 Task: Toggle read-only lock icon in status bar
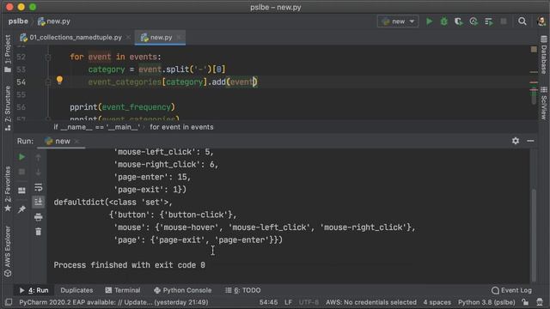coord(525,302)
